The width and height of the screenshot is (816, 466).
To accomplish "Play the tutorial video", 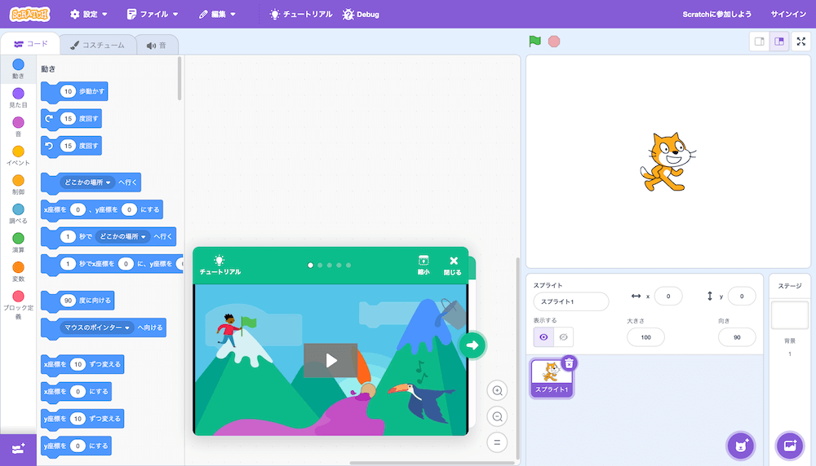I will [x=330, y=360].
